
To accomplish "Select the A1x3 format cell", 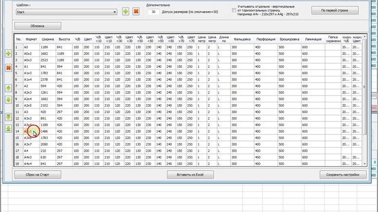I will [x=31, y=73].
